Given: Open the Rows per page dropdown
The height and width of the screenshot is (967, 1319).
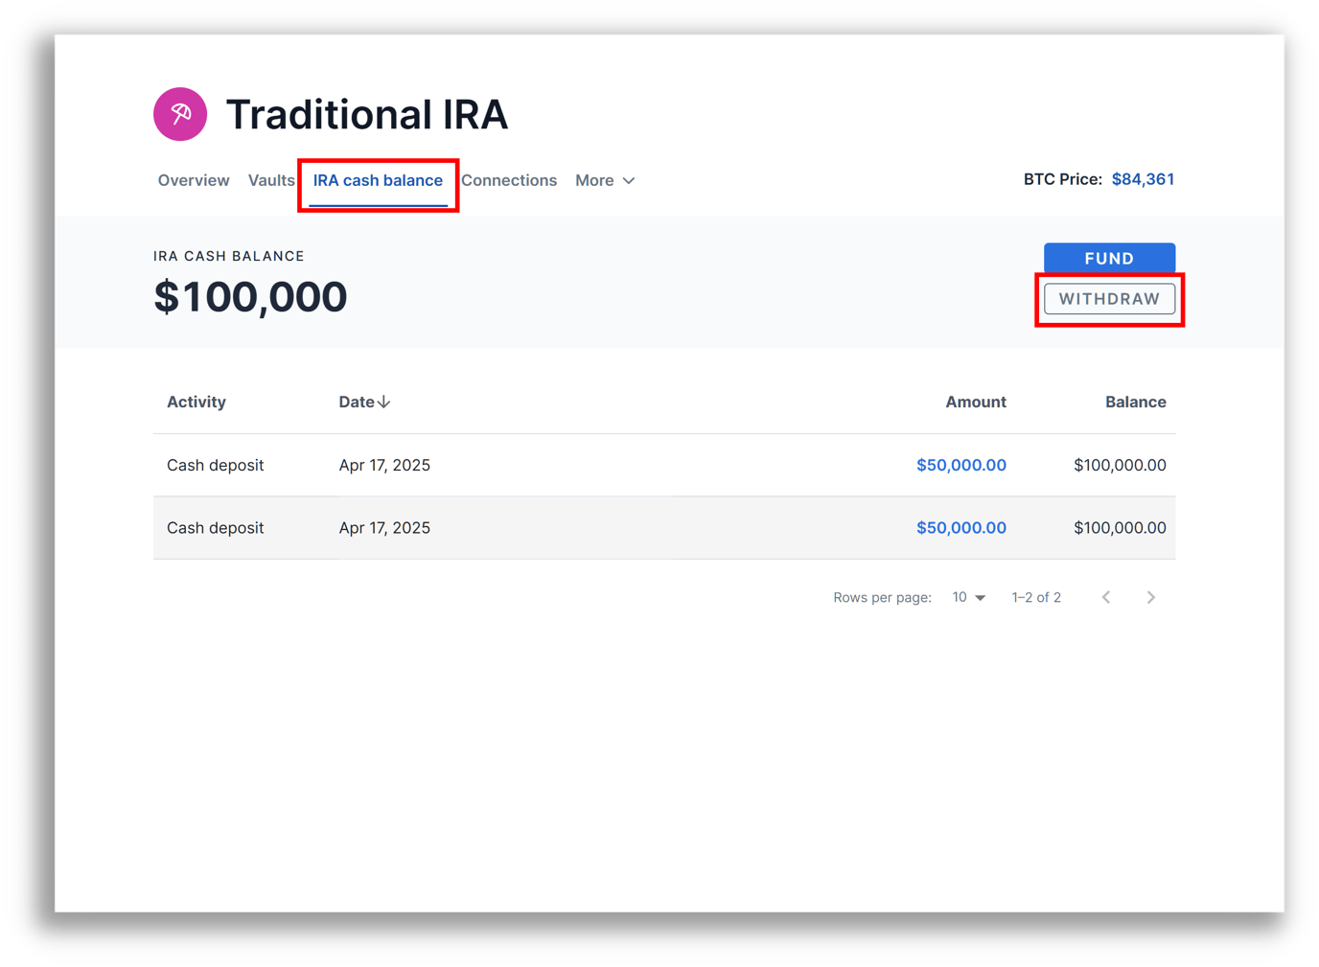Looking at the screenshot, I should (968, 597).
